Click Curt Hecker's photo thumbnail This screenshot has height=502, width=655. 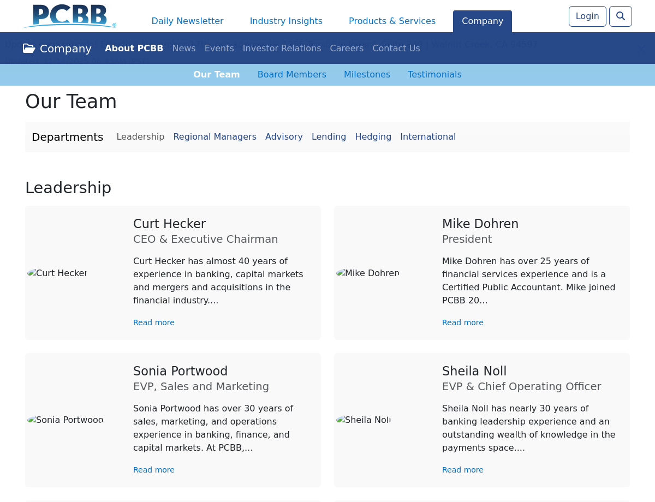tap(57, 273)
